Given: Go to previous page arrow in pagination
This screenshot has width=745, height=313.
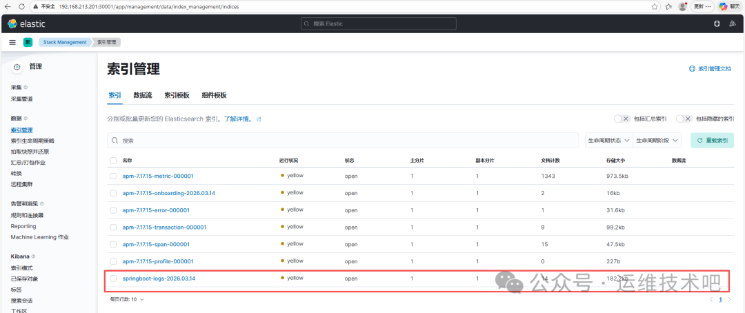Looking at the screenshot, I should 711,300.
